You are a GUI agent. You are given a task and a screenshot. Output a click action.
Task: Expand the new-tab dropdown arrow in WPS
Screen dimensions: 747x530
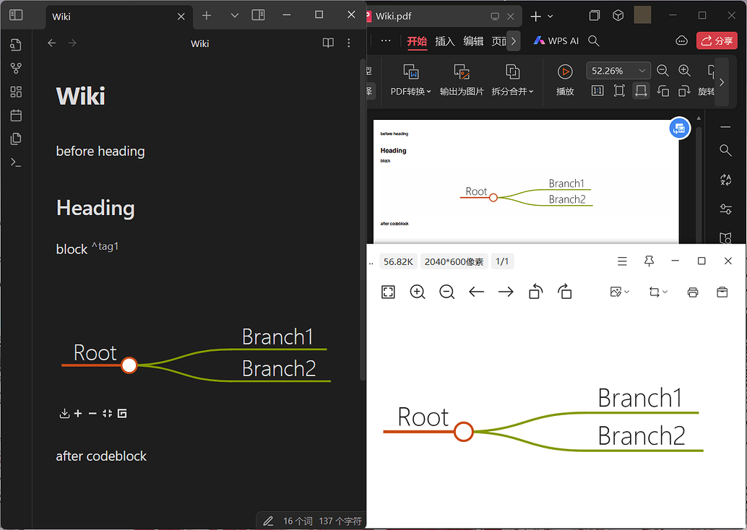(550, 17)
